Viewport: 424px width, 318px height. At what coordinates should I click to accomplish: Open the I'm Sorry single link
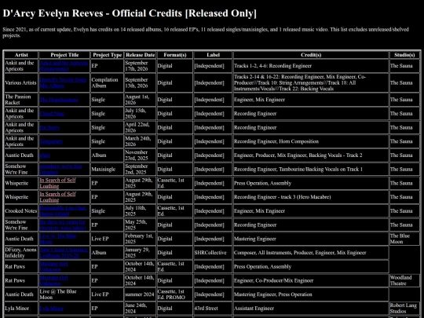click(49, 128)
